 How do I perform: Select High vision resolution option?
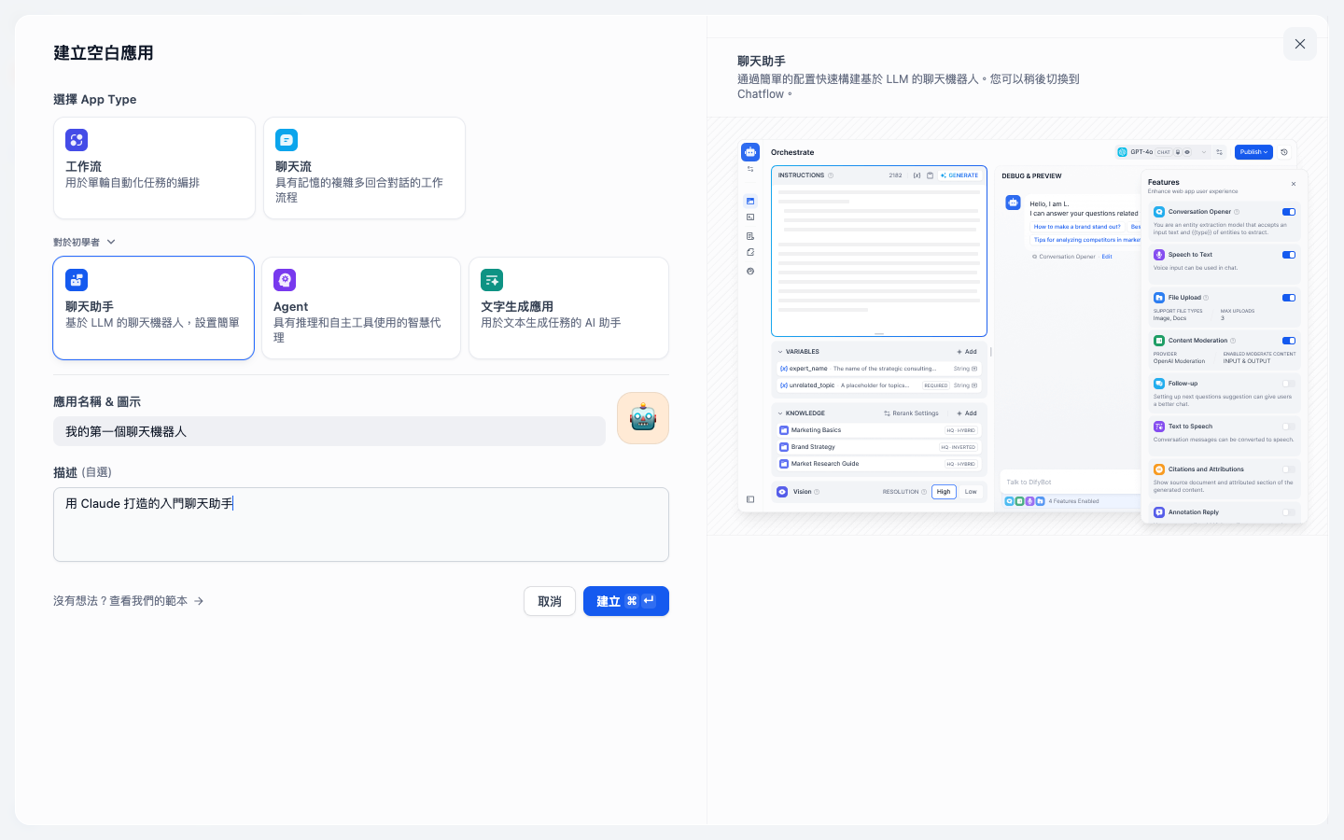point(944,492)
